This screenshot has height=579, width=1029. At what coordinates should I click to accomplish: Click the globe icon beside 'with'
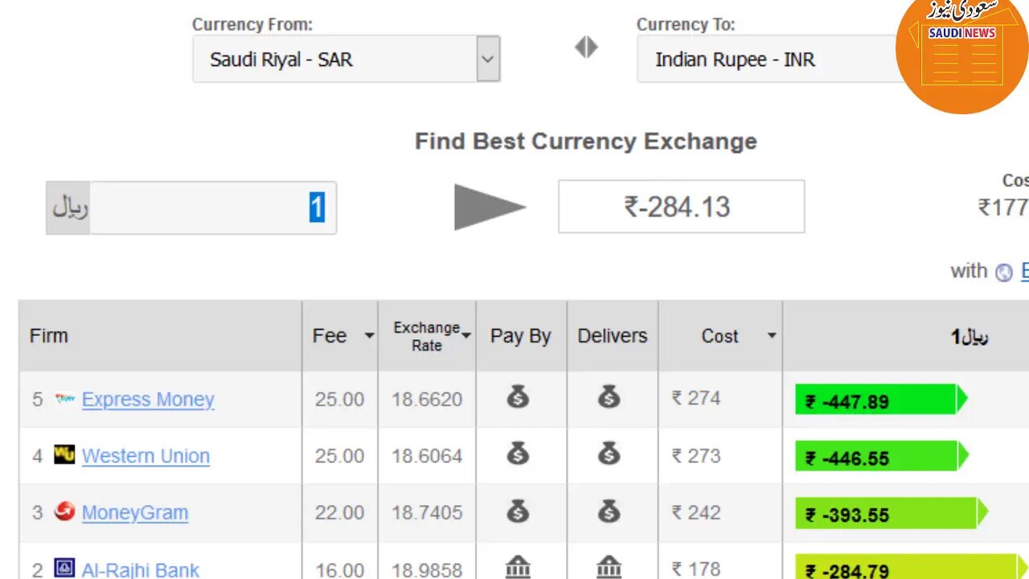[1004, 273]
